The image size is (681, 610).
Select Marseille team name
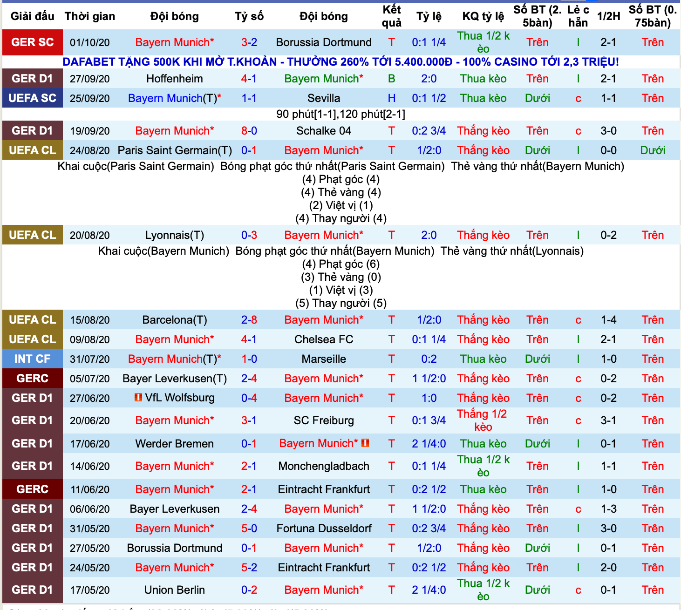pyautogui.click(x=324, y=359)
